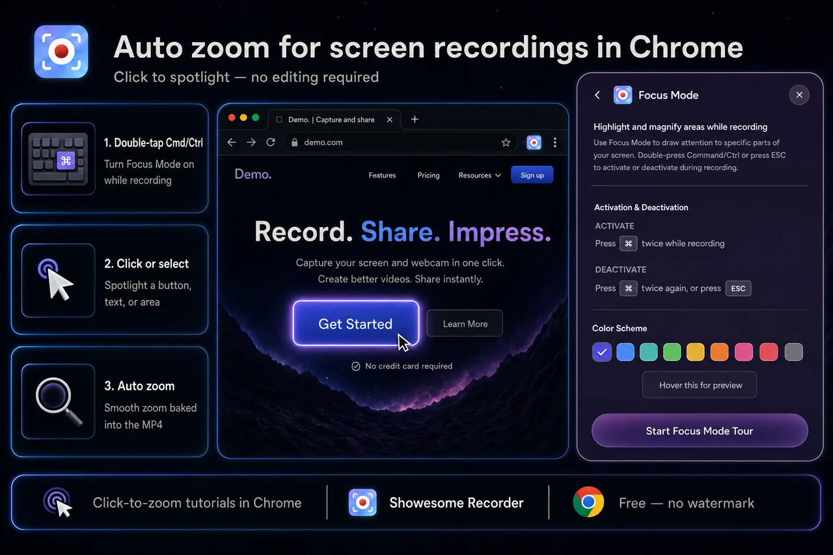The width and height of the screenshot is (833, 555).
Task: Click the No credit card required text
Action: click(409, 366)
